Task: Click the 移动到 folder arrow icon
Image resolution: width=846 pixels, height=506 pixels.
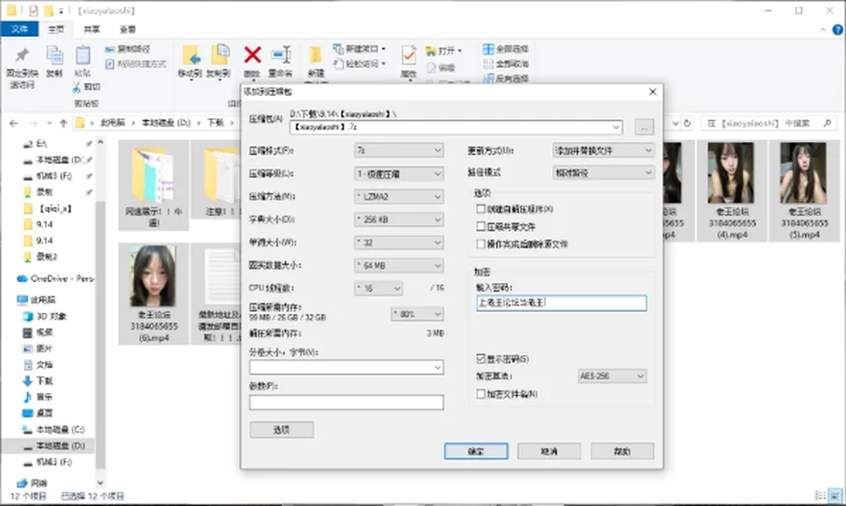Action: click(x=191, y=55)
